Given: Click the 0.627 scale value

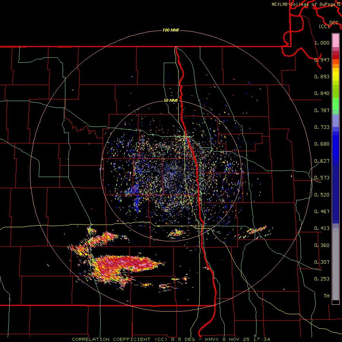Looking at the screenshot, I should (x=322, y=161).
